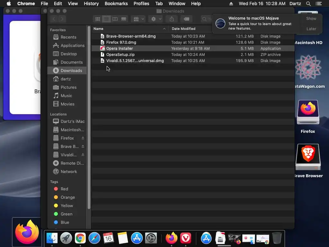The height and width of the screenshot is (247, 329).
Task: Open the Apple menu
Action: pos(9,4)
